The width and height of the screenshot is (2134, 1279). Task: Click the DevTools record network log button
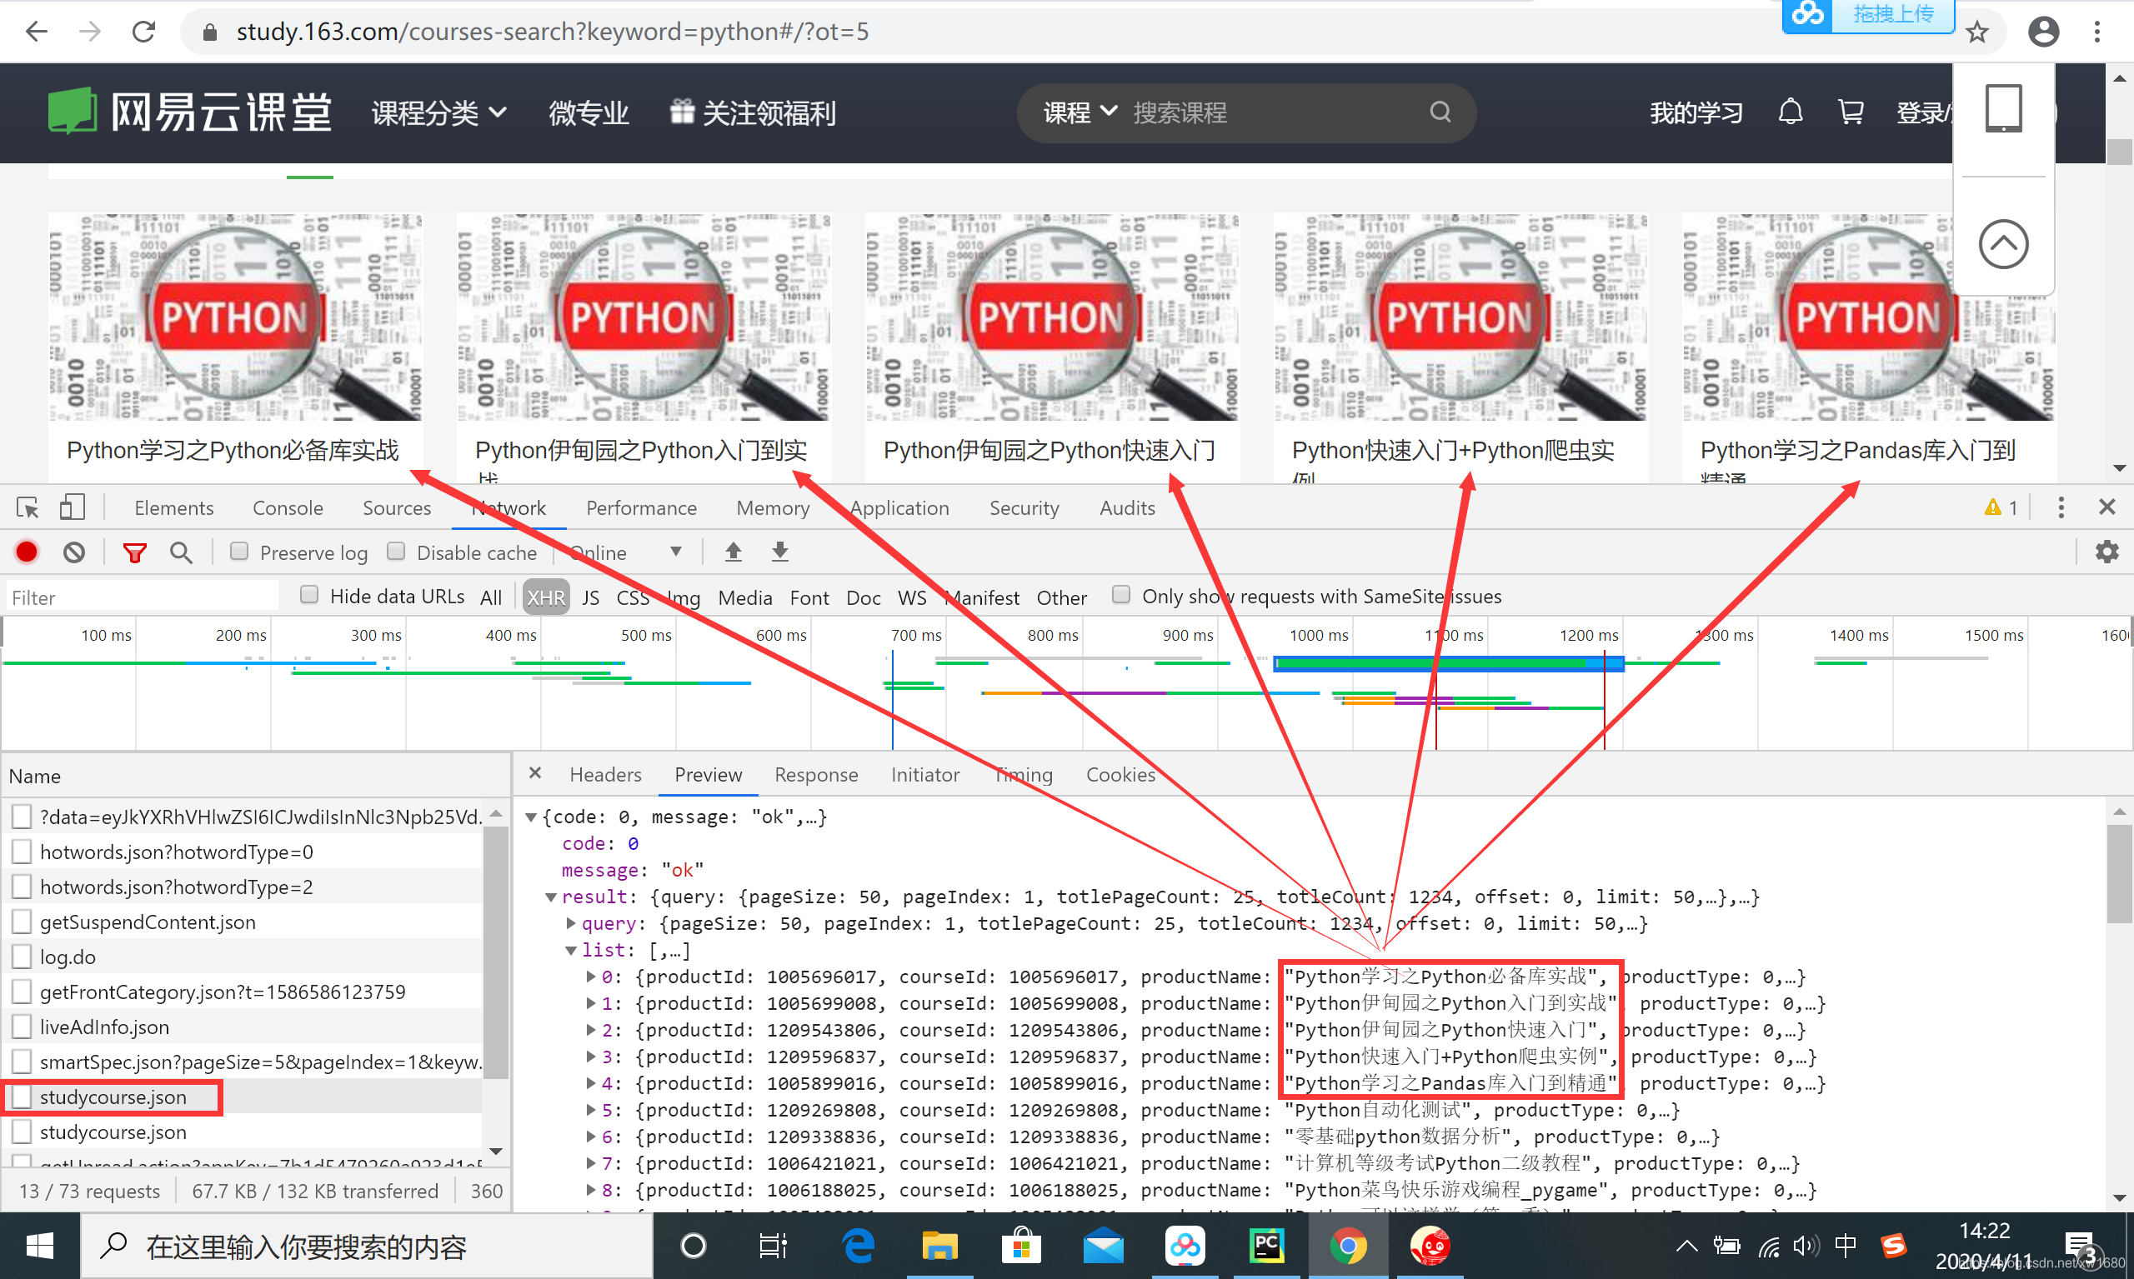click(27, 552)
